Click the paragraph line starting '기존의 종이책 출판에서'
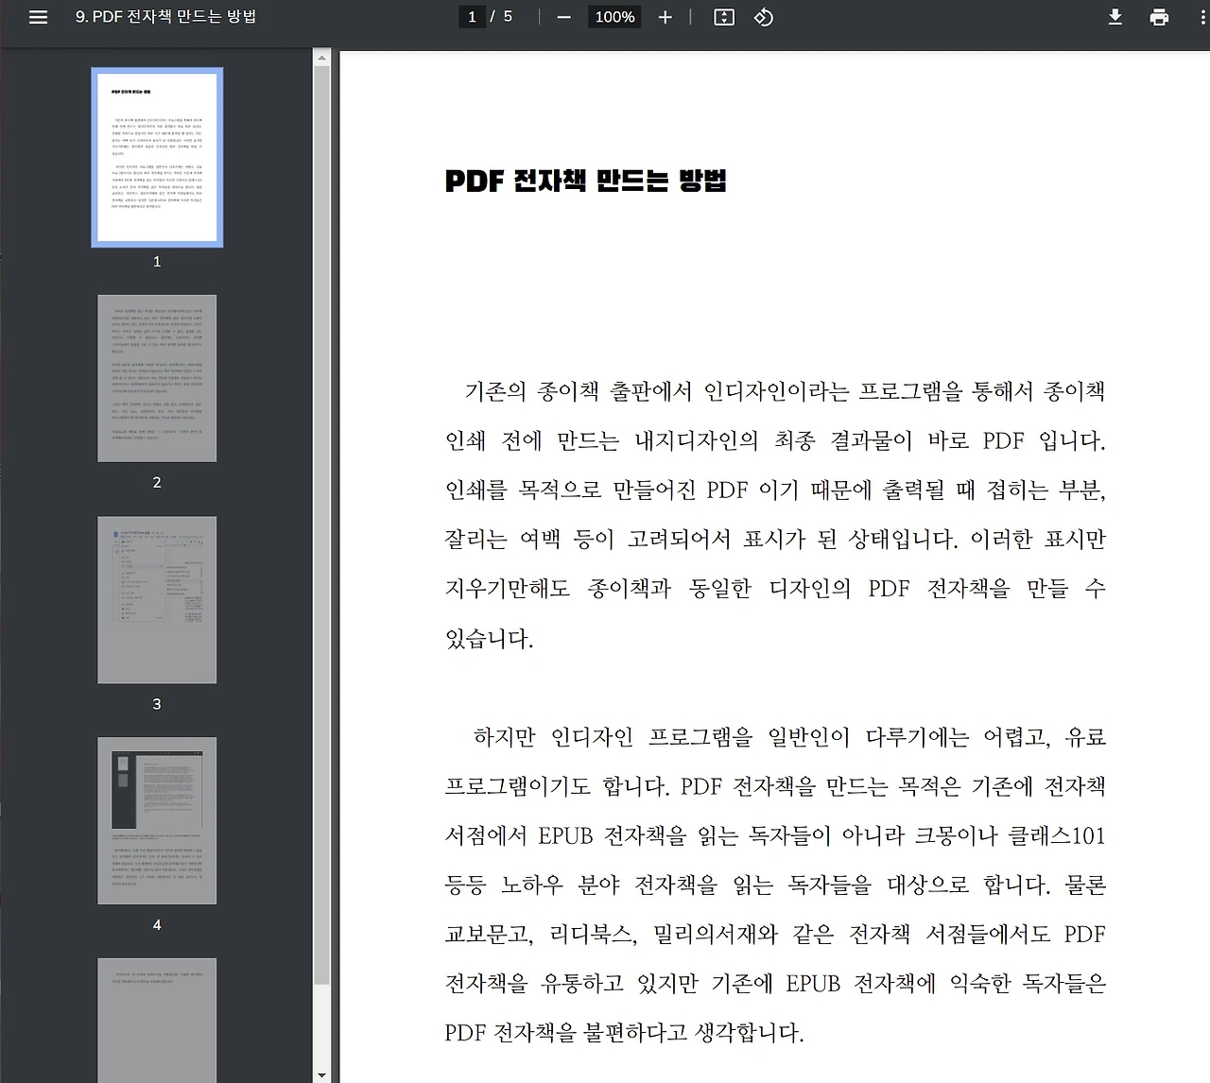This screenshot has width=1210, height=1083. point(785,391)
